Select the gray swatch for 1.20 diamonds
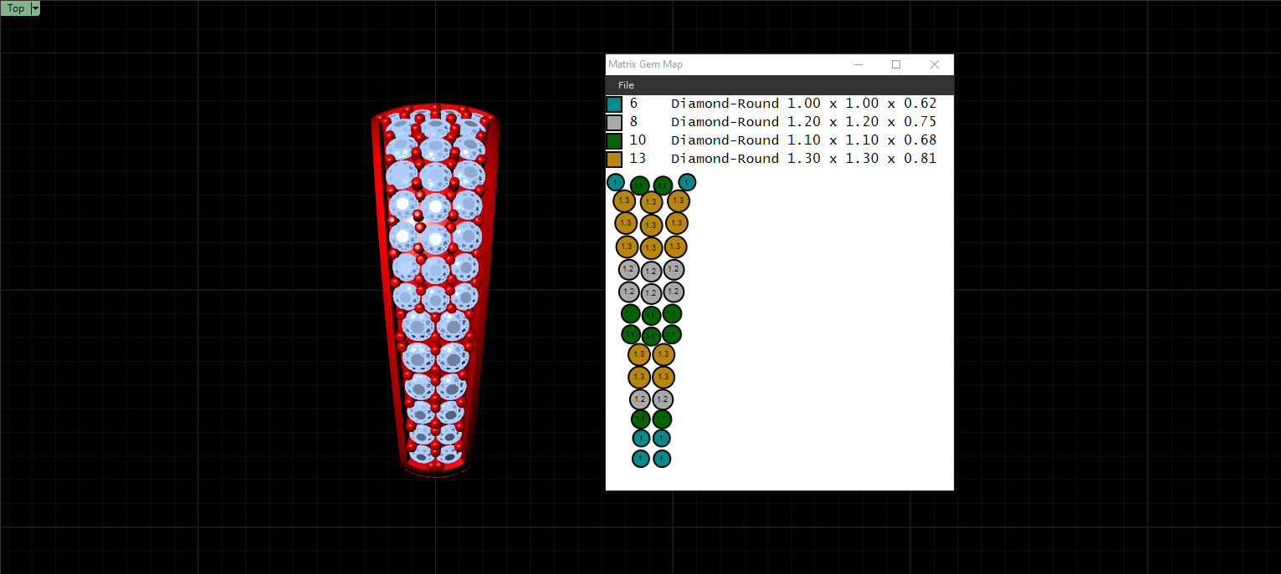The image size is (1281, 574). 614,122
